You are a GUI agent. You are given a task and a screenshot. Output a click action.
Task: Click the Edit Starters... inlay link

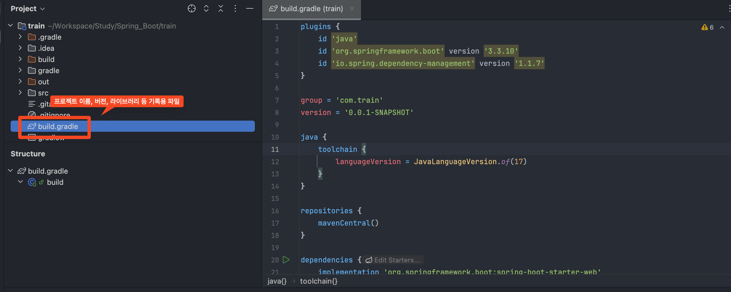393,260
